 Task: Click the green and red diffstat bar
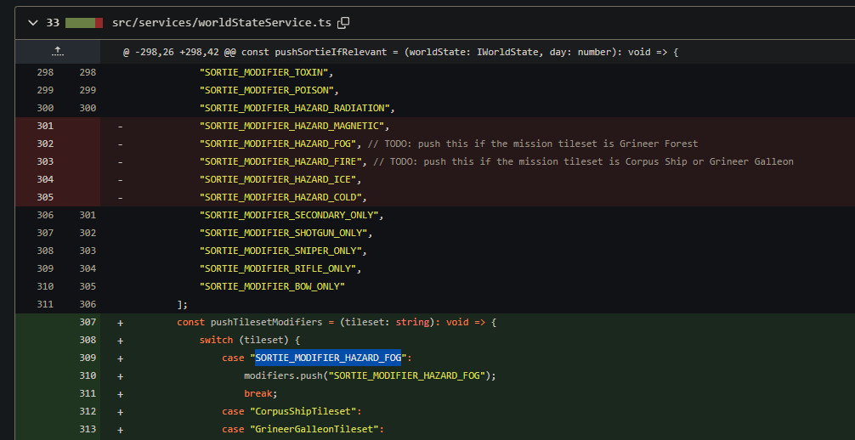click(x=84, y=23)
